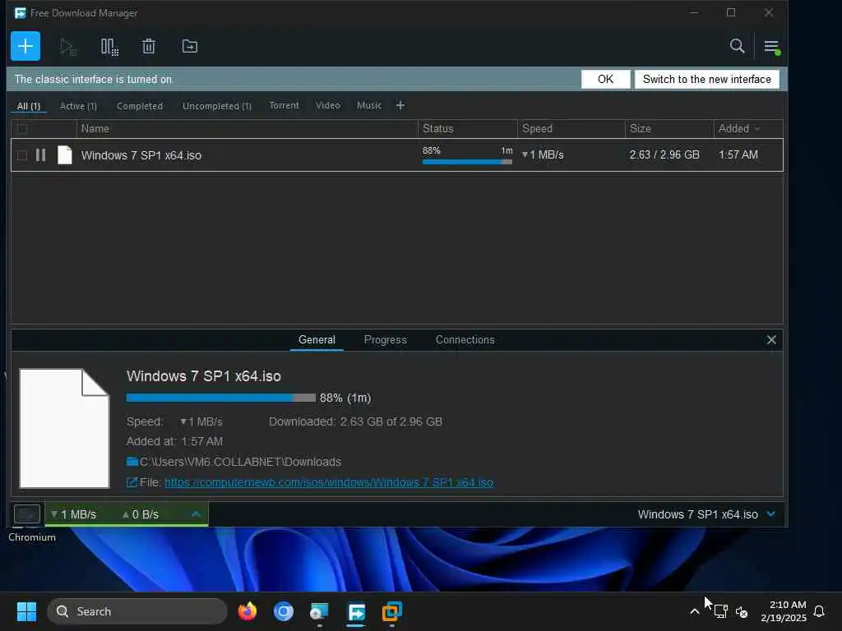Add a new download with the plus button
Screen dimensions: 842x631
coord(25,46)
